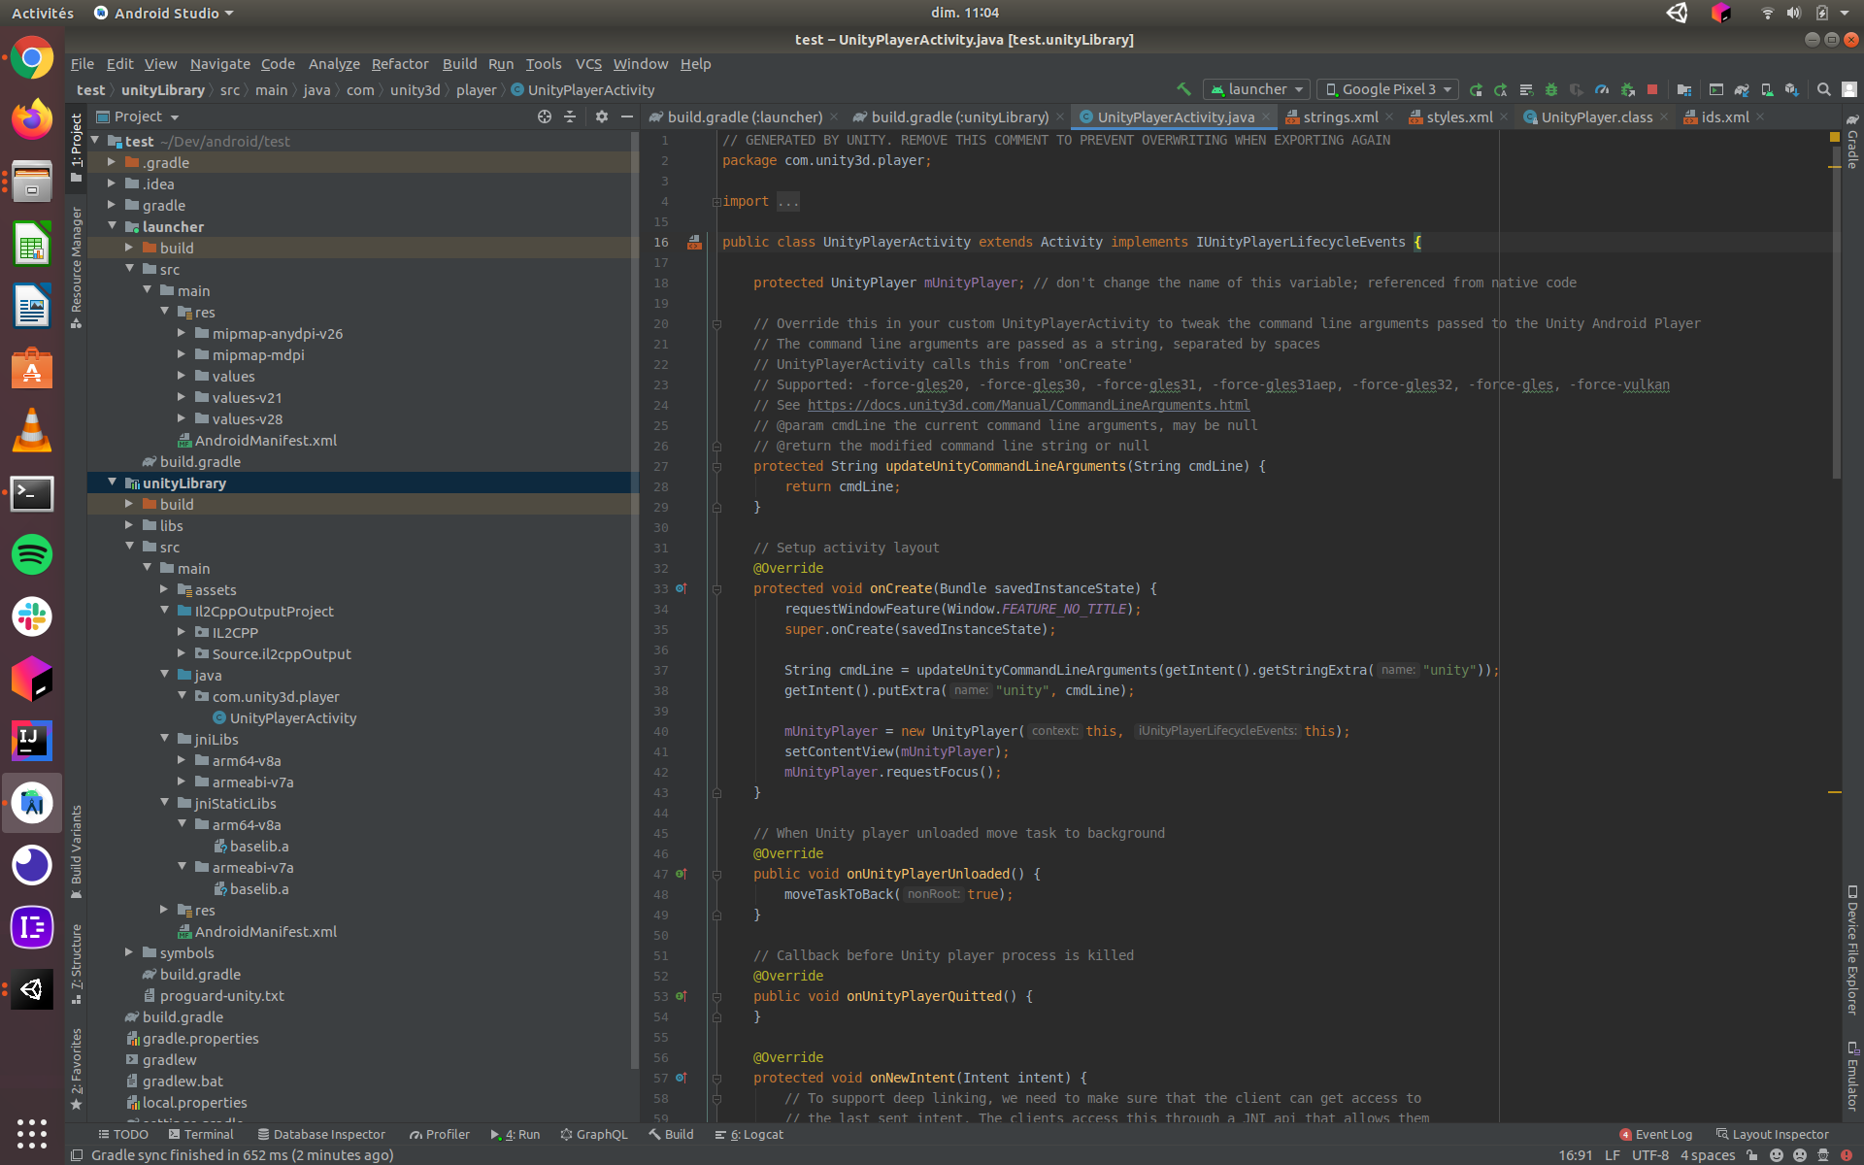The image size is (1864, 1165).
Task: Toggle the Build Variants side panel
Action: click(x=77, y=851)
